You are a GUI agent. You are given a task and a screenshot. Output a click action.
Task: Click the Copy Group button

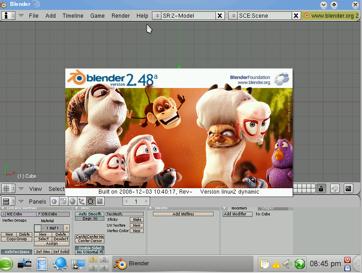tap(17, 239)
